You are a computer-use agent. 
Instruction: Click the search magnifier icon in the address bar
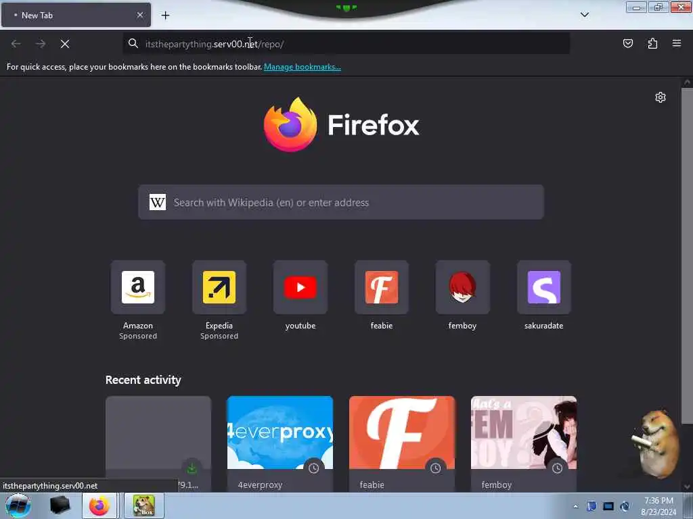[x=133, y=43]
